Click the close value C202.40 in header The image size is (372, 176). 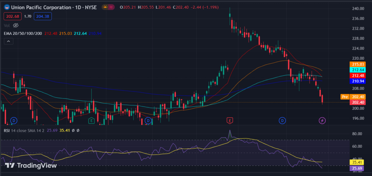181,7
